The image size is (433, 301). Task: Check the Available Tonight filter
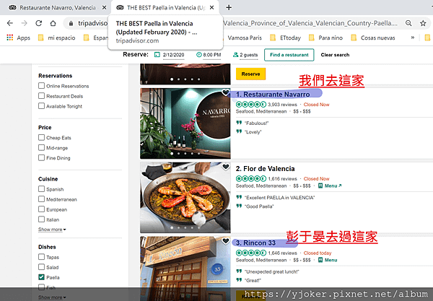point(41,106)
